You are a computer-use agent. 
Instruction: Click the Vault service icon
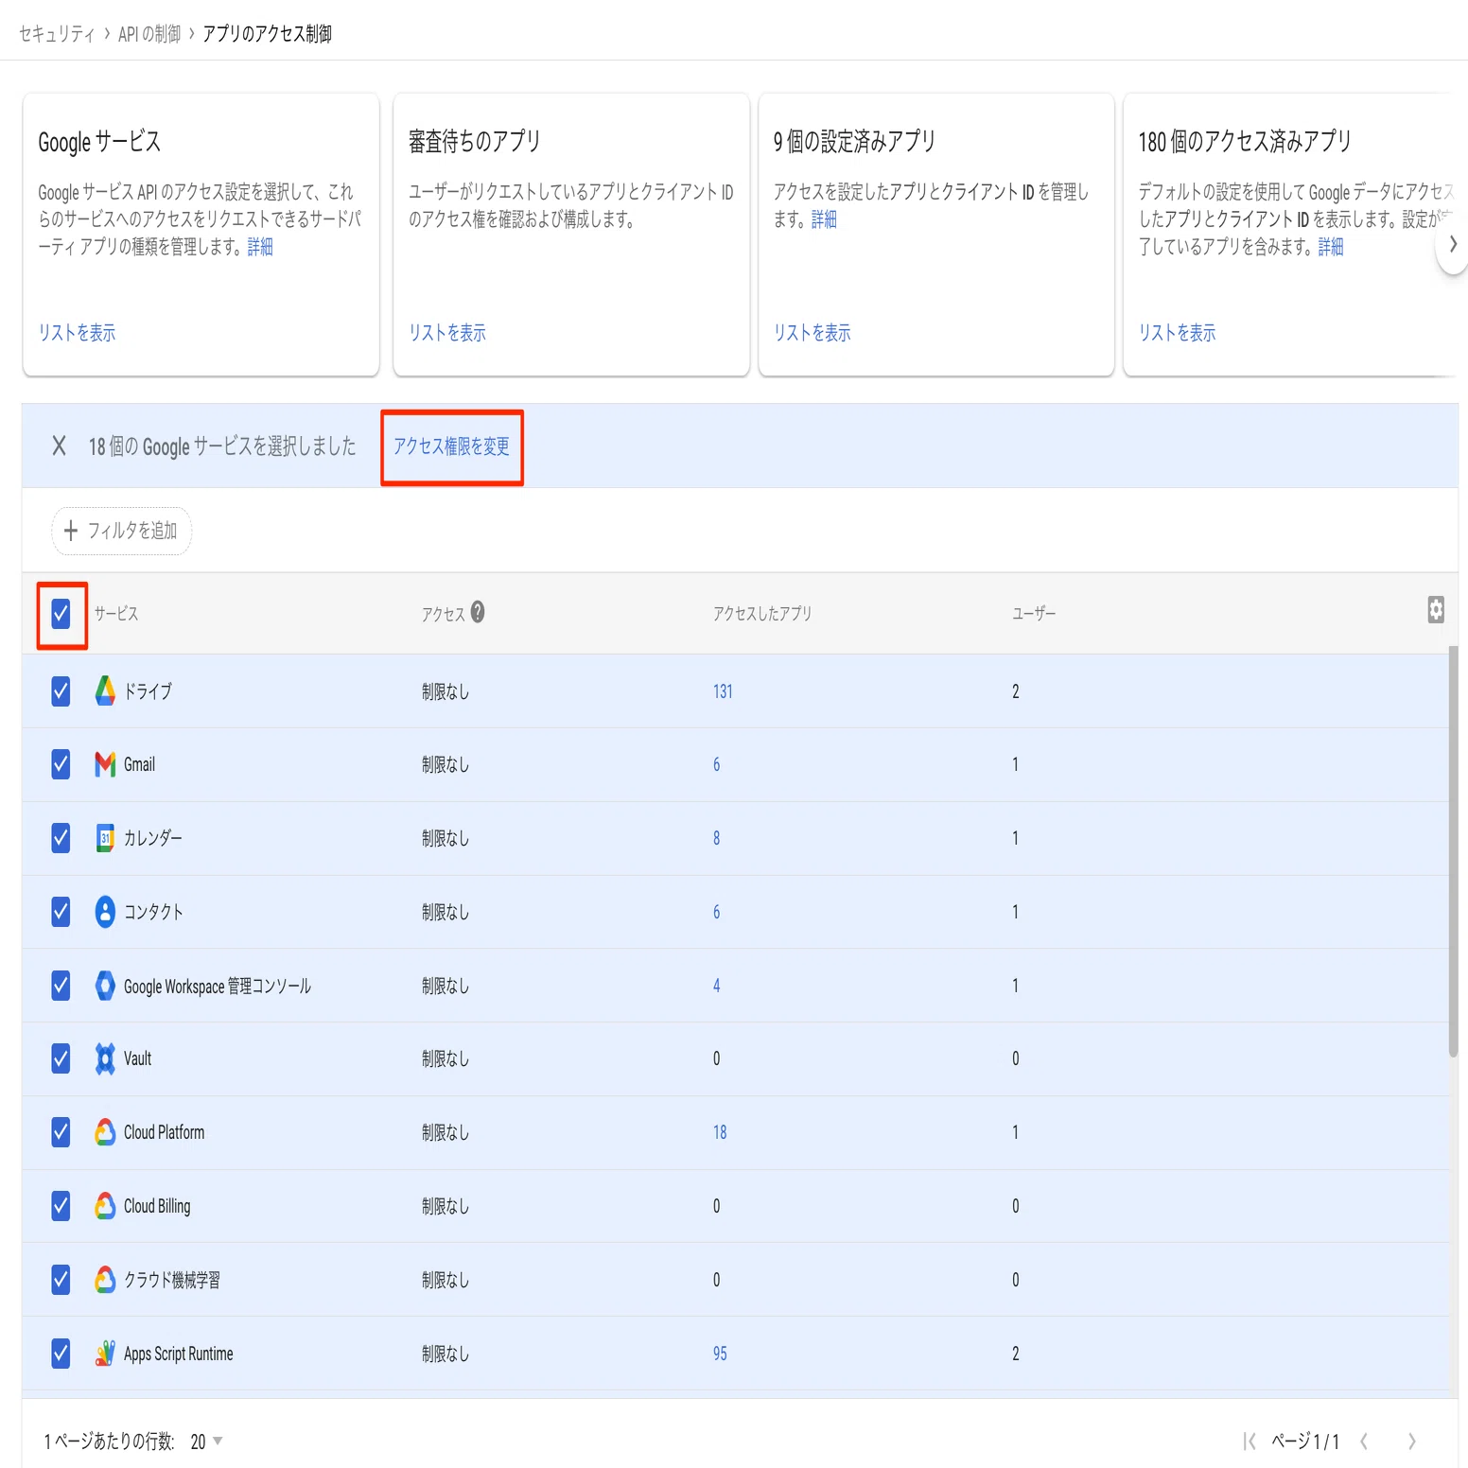point(105,1058)
